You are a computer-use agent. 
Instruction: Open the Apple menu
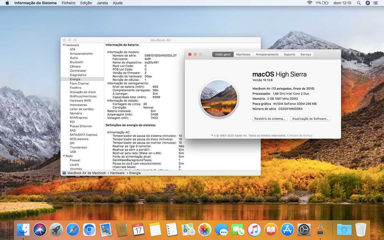7,3
